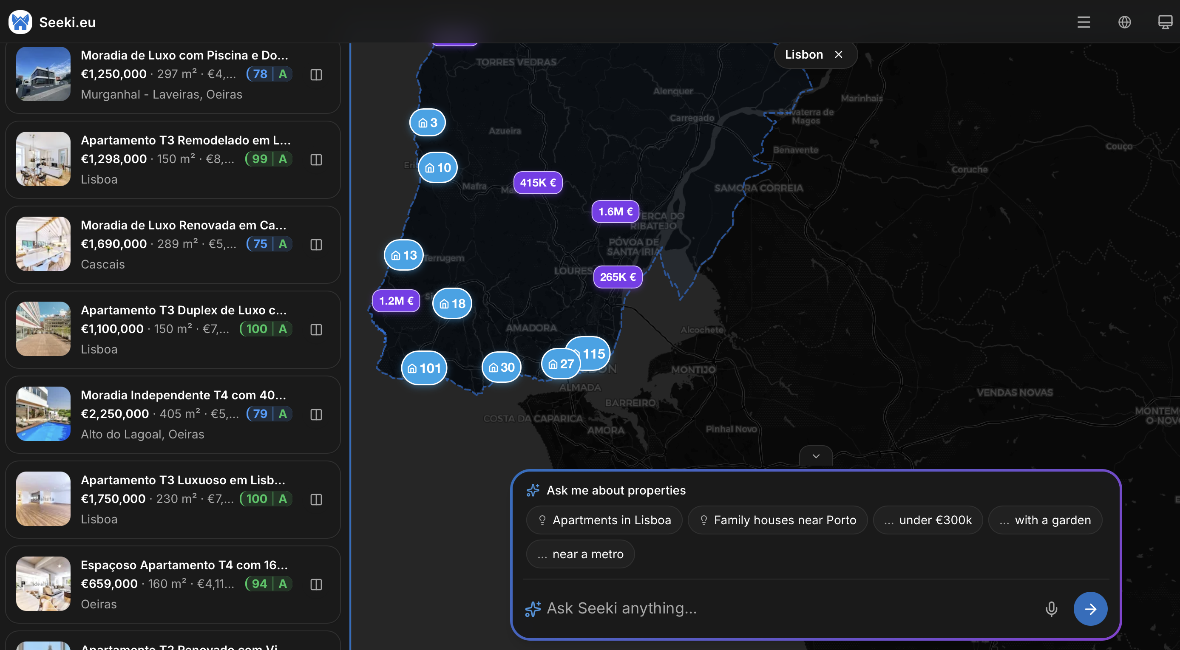
Task: Choose 'Apartments in Lisboa' suggestion
Action: click(604, 520)
